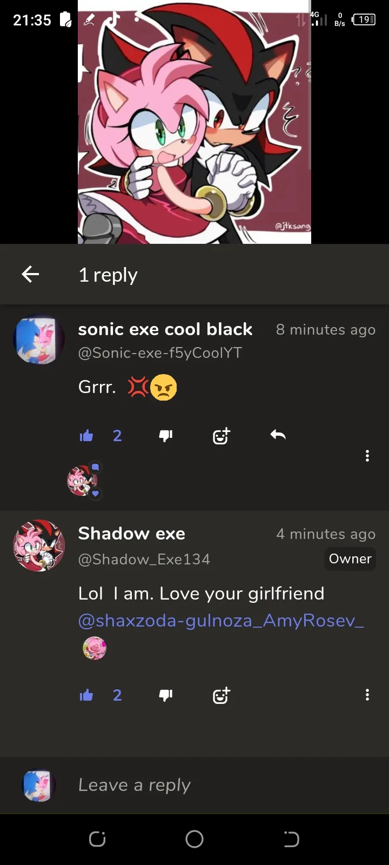Open the @shaxzoda-gulnoza_AmyRosev_ mention link
The width and height of the screenshot is (389, 865).
[x=221, y=621]
